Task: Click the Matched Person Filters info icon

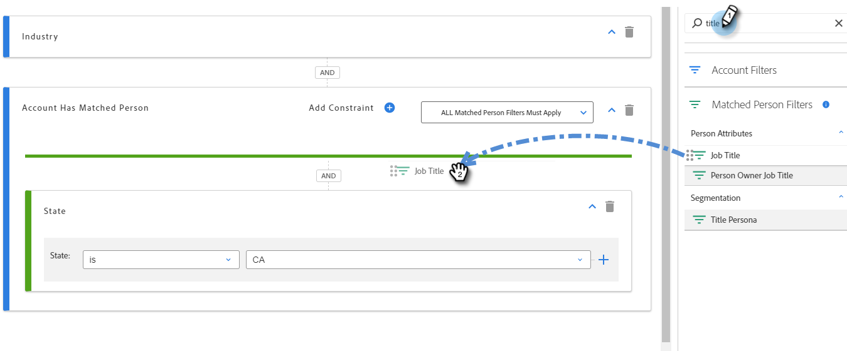Action: coord(826,104)
